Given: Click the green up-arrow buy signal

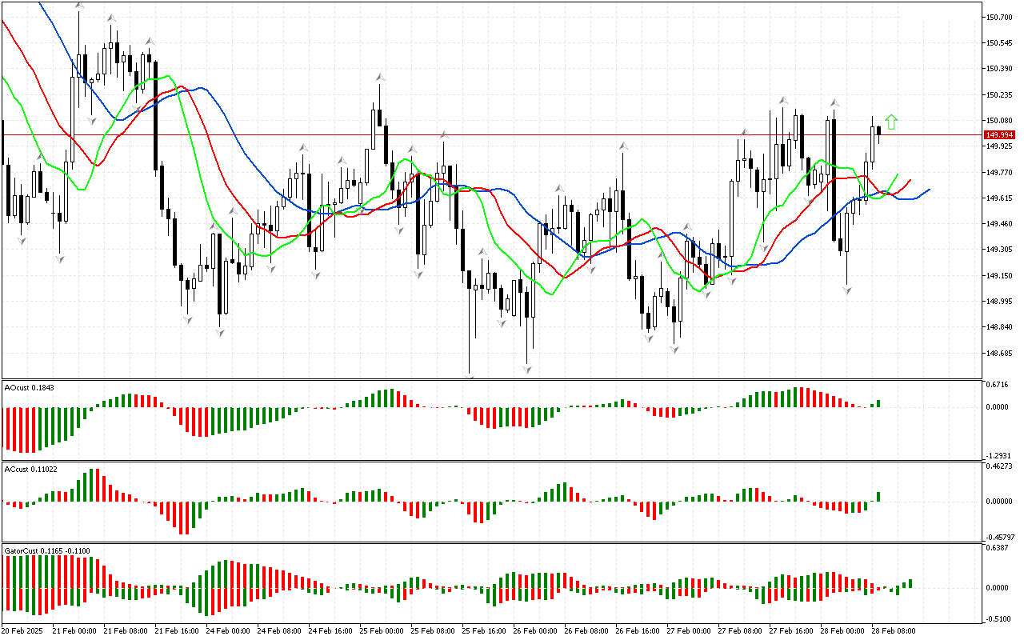Looking at the screenshot, I should [891, 122].
